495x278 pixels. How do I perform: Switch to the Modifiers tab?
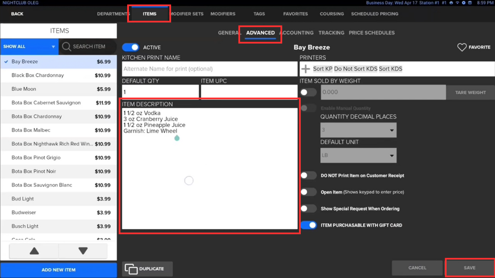[x=223, y=14]
